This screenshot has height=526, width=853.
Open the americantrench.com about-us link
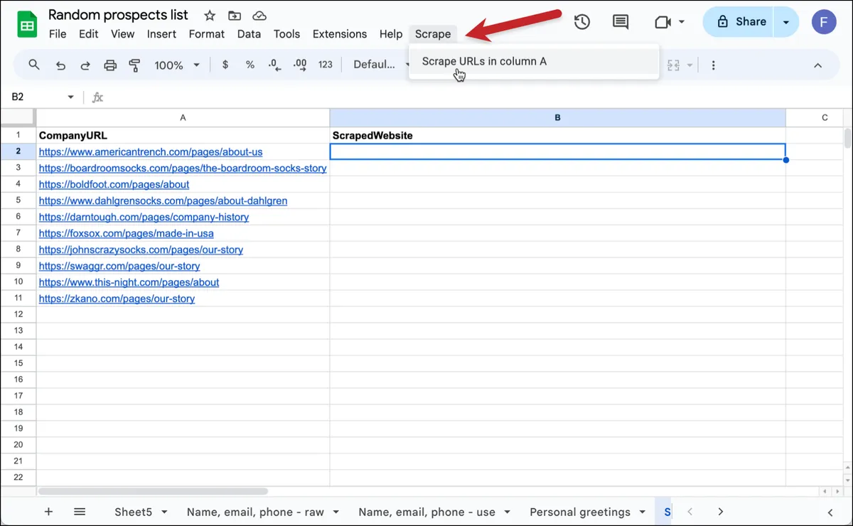tap(151, 152)
